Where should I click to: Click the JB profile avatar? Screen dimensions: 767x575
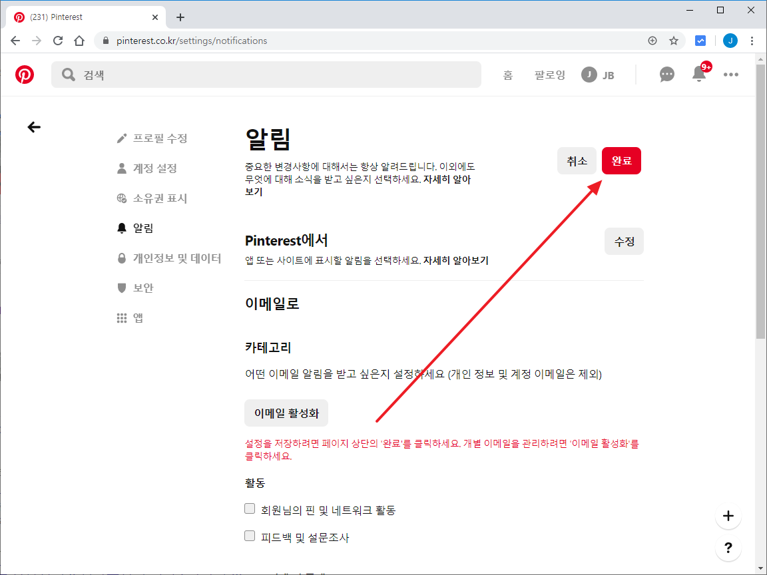(x=589, y=75)
